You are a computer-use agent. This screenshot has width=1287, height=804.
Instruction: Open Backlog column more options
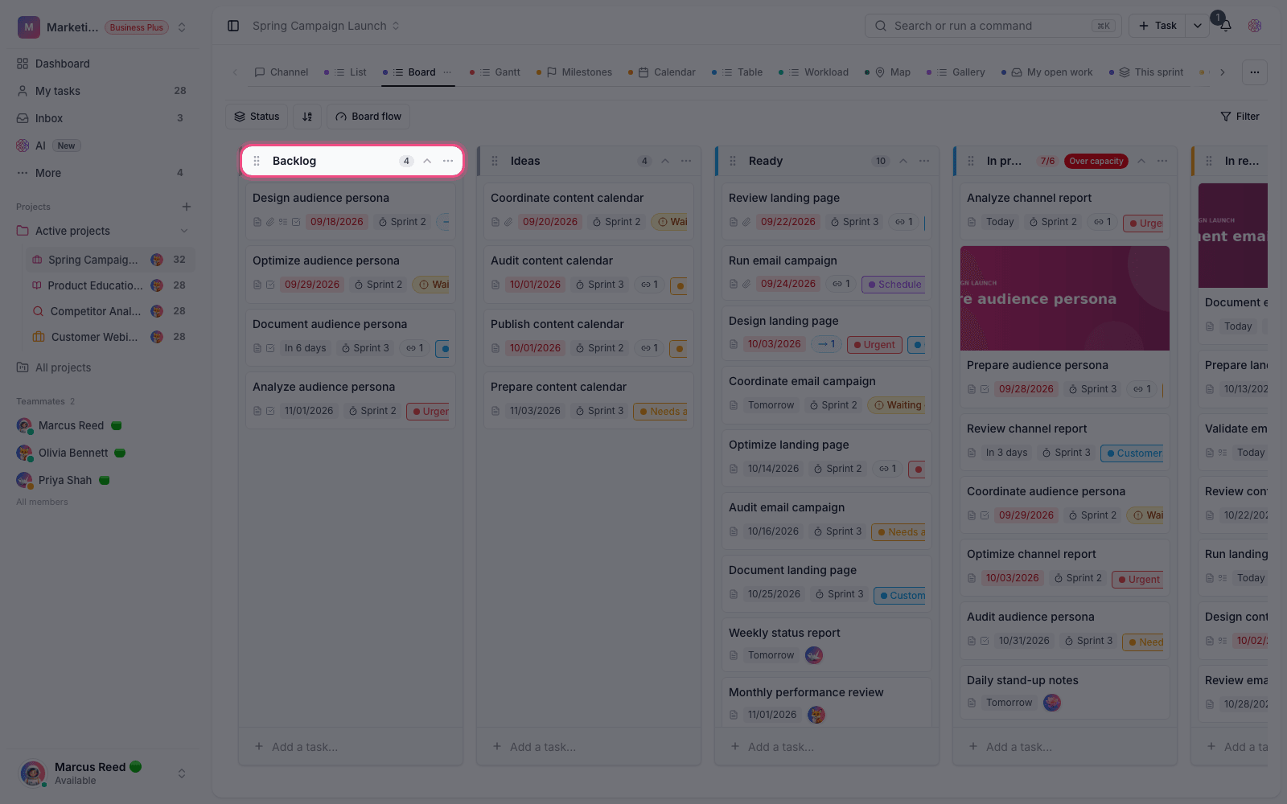[448, 161]
